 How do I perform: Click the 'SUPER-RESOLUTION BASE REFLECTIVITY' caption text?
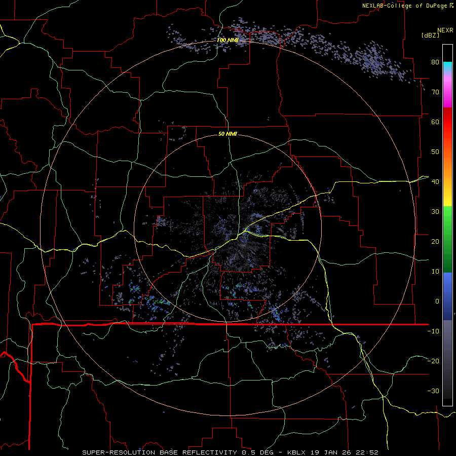(x=160, y=452)
